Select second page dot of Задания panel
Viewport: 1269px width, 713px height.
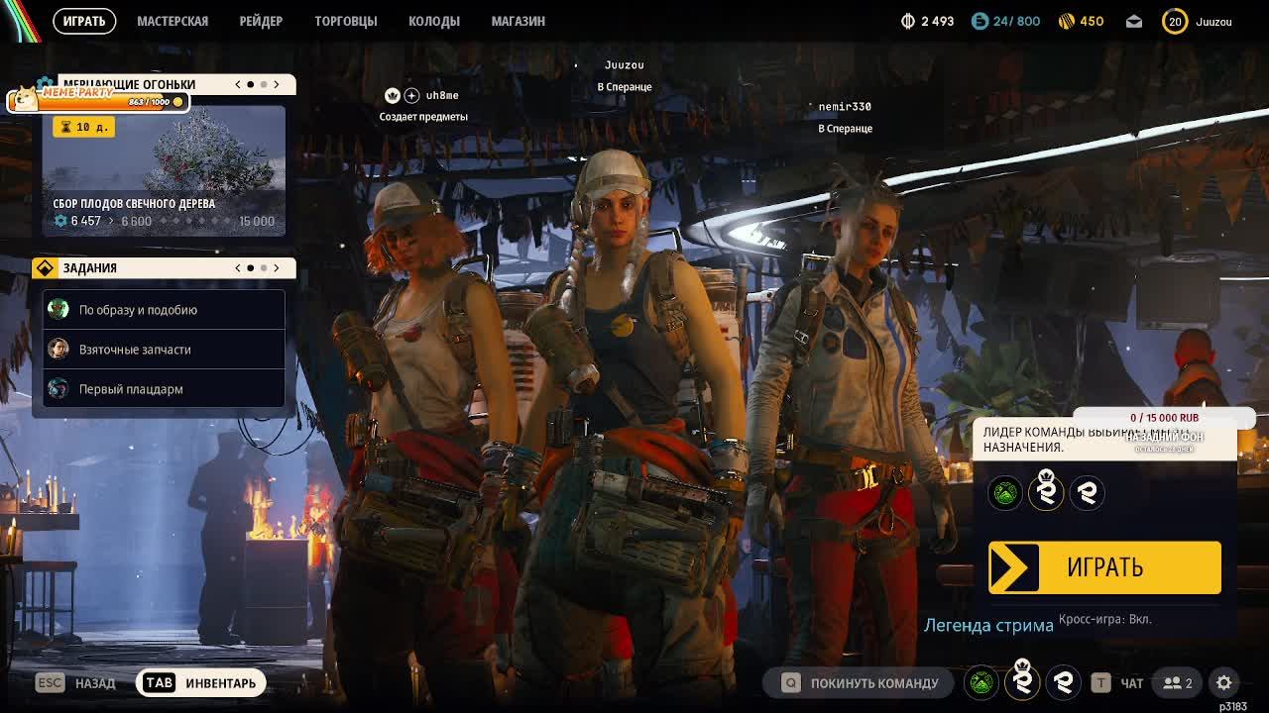click(x=264, y=267)
